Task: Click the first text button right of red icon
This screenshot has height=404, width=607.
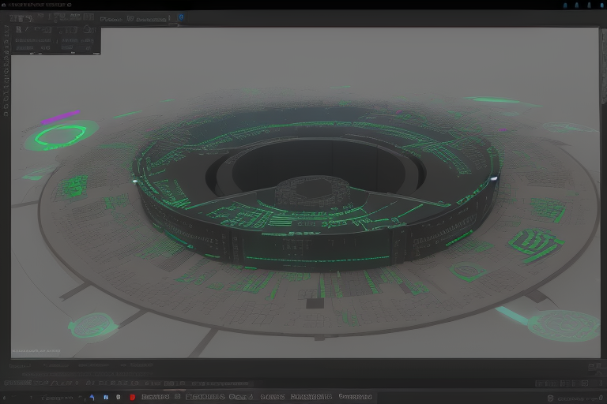Action: [155, 397]
